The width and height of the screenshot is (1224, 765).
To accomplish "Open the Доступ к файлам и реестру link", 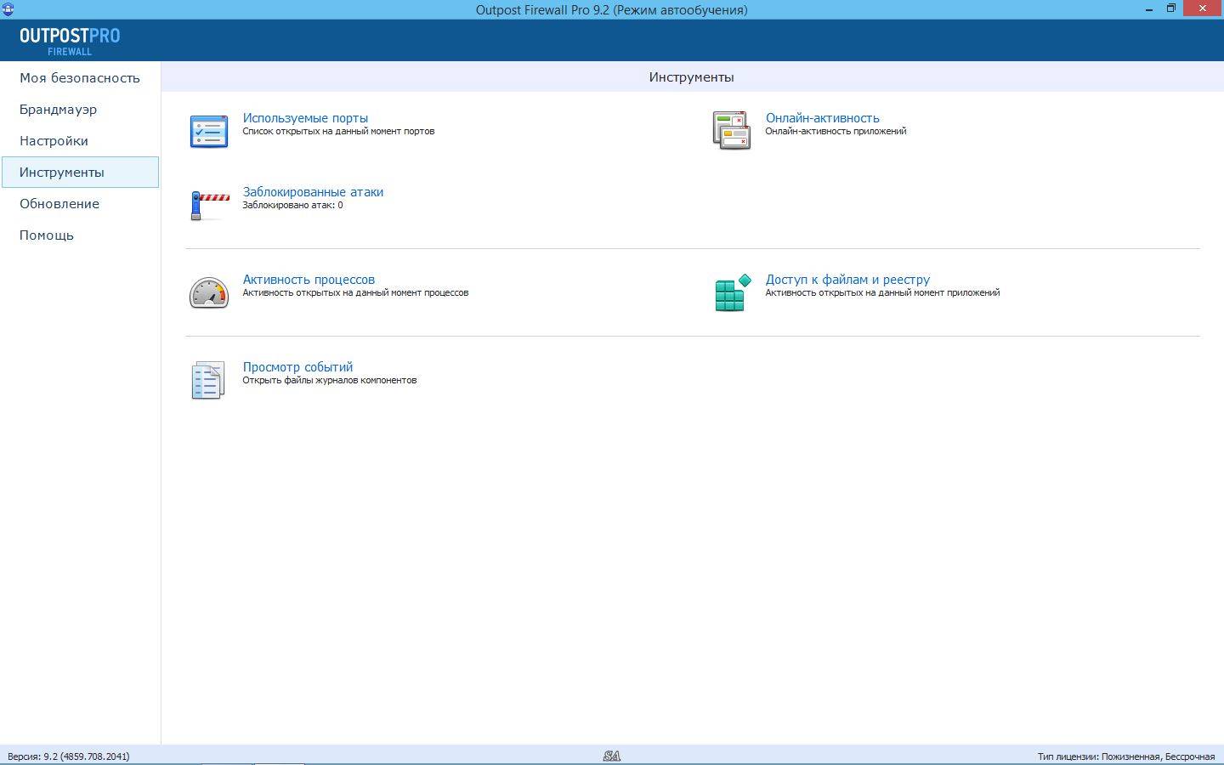I will click(x=847, y=280).
